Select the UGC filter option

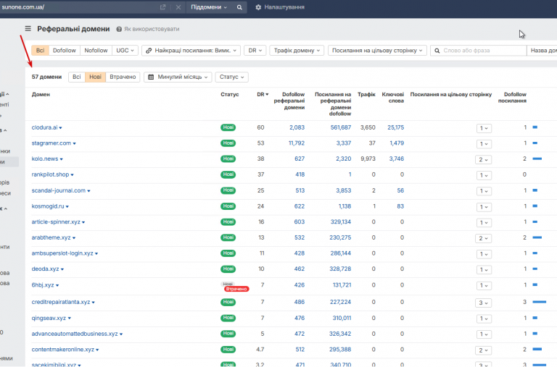click(124, 51)
